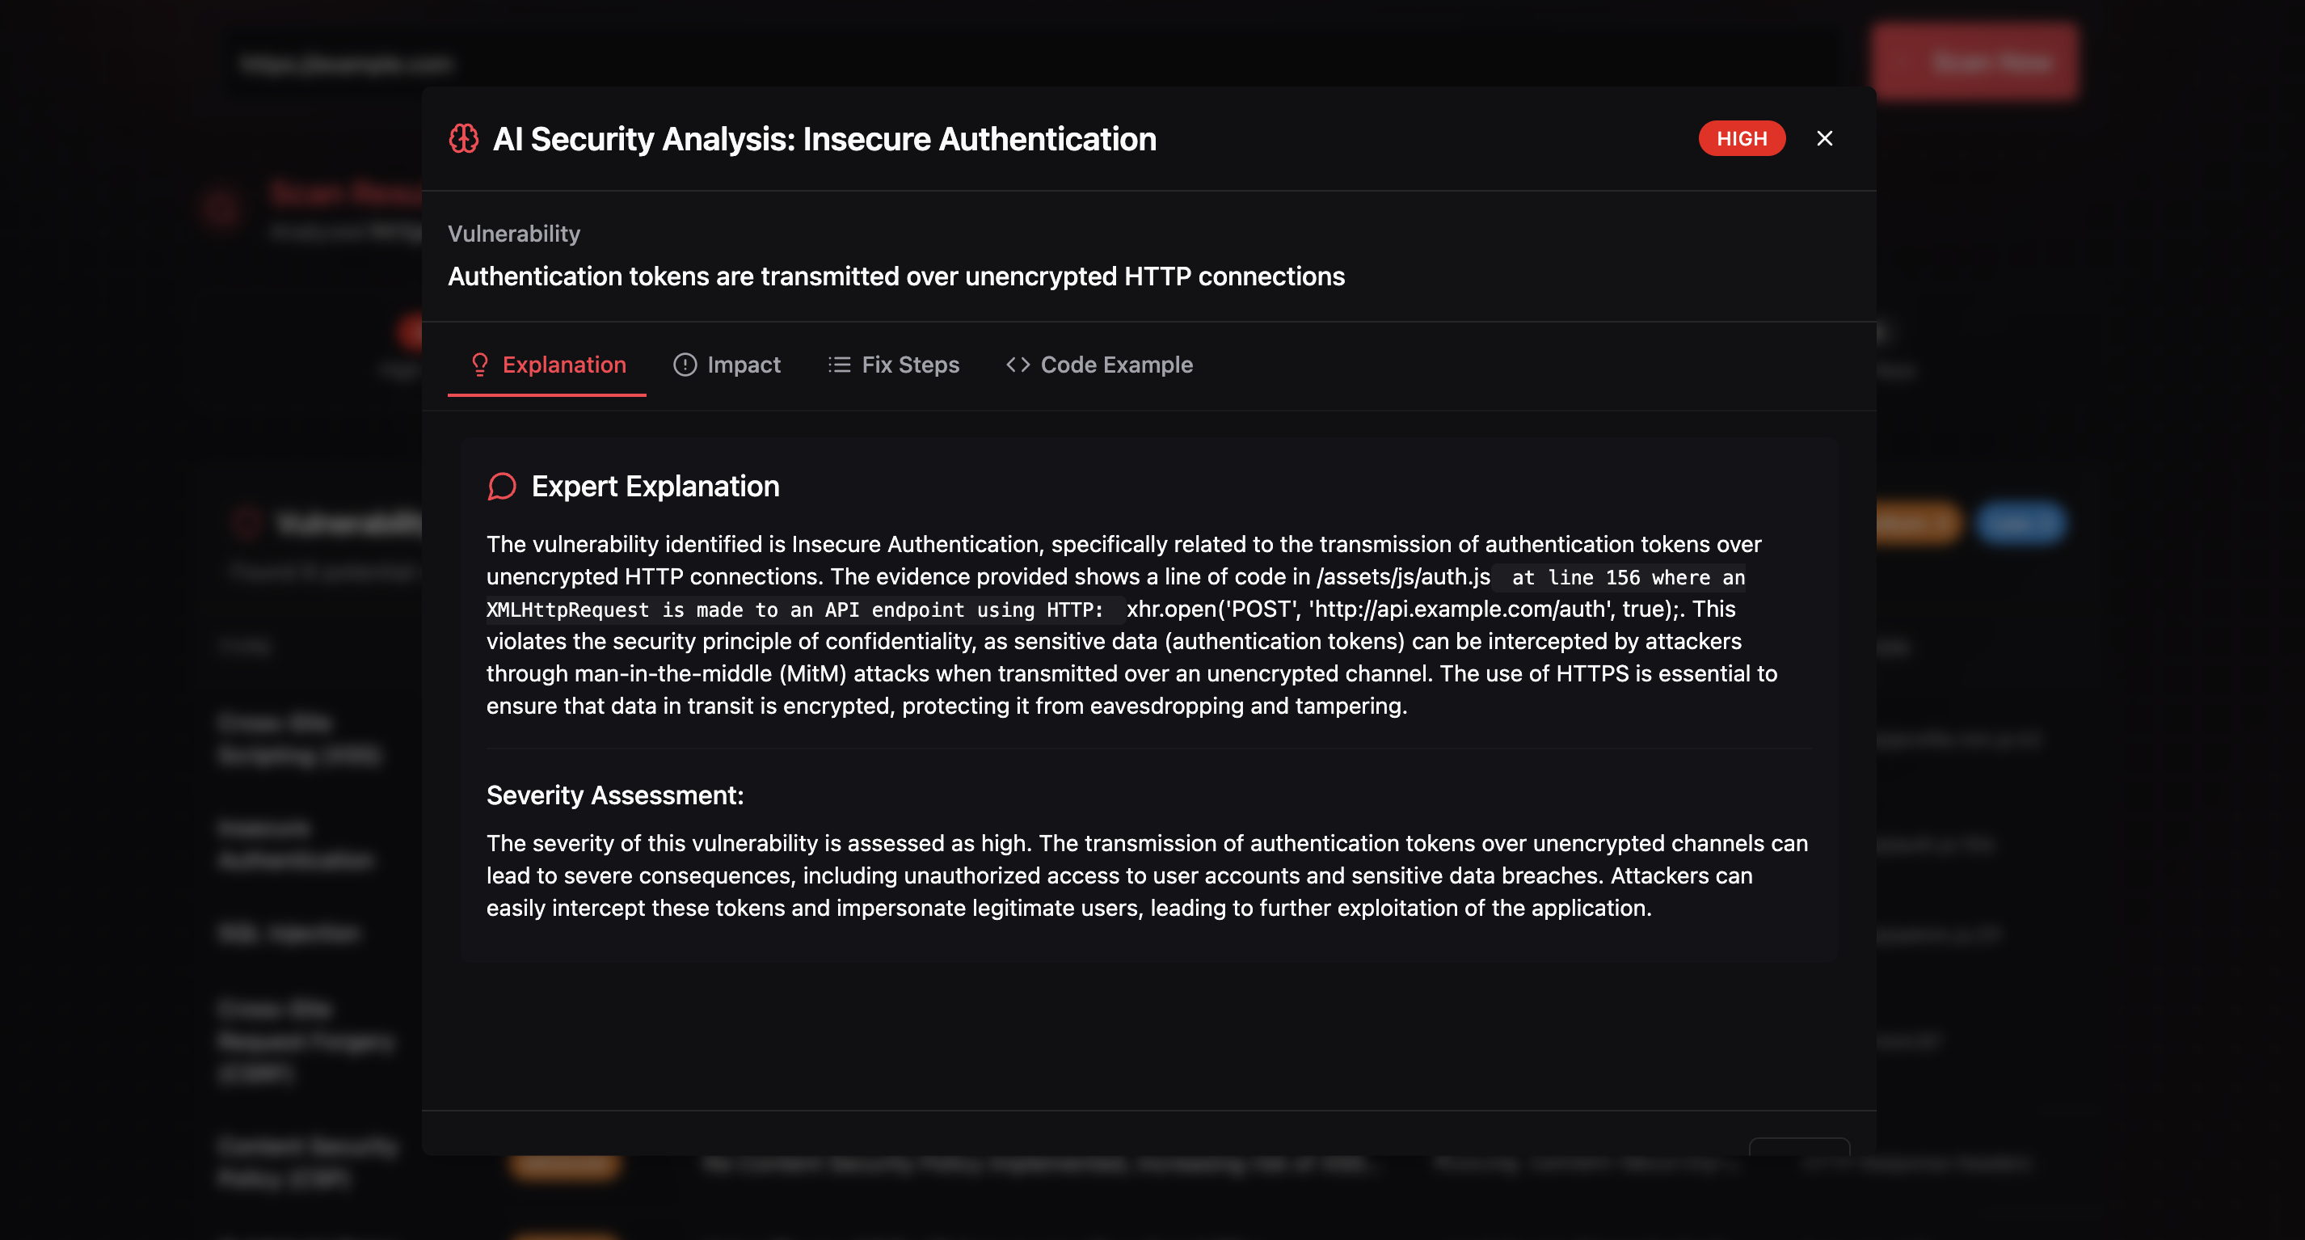Click the cut-off outlined button at the dialog's bottom right
This screenshot has width=2305, height=1240.
pos(1798,1145)
